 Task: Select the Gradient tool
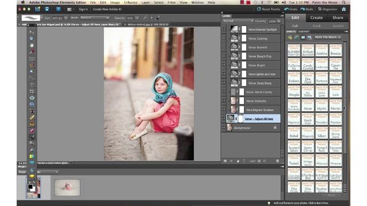coord(32,156)
